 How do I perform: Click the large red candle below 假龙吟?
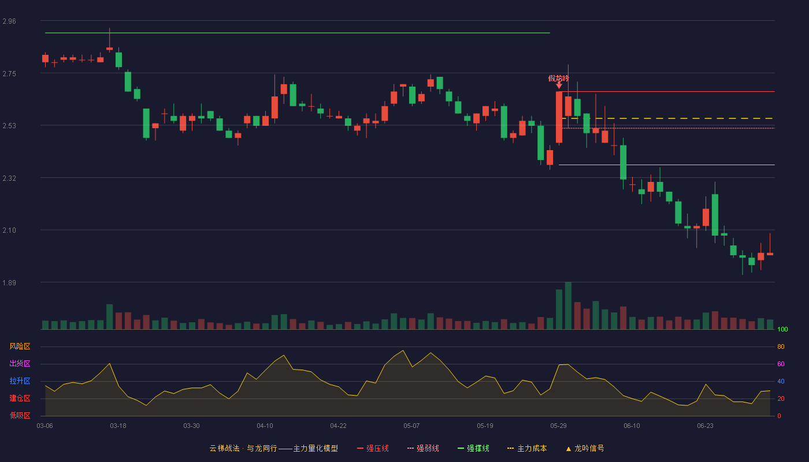tap(559, 117)
